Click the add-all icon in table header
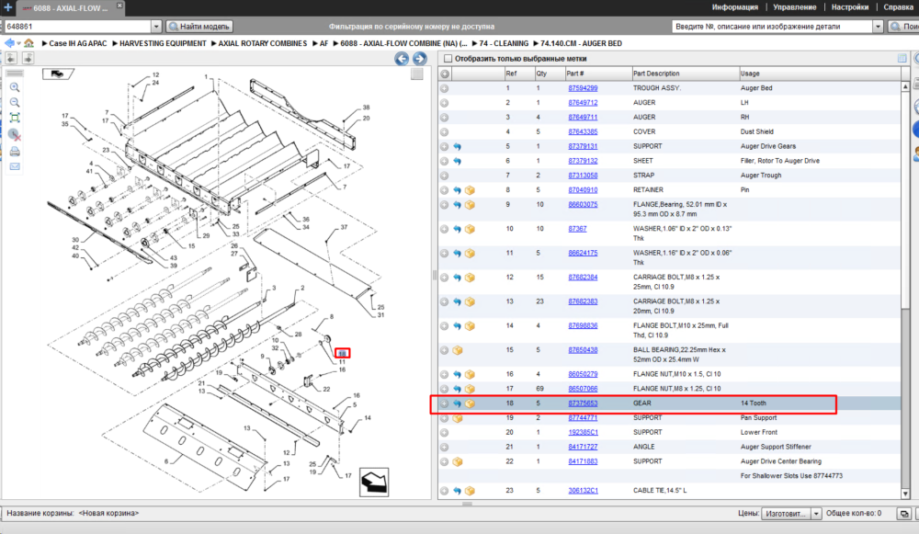Viewport: 919px width, 534px height. [x=445, y=74]
